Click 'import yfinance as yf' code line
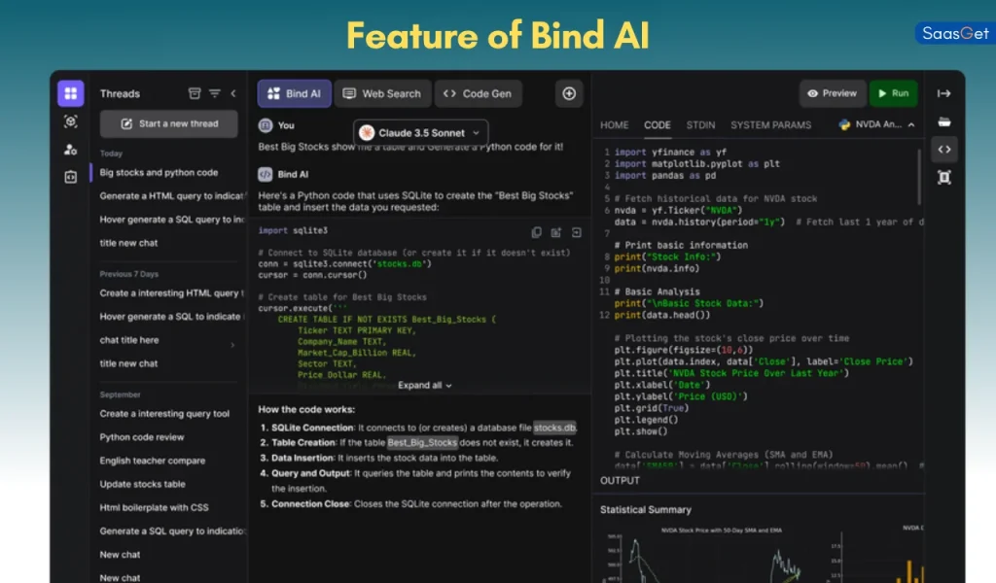 pyautogui.click(x=670, y=153)
